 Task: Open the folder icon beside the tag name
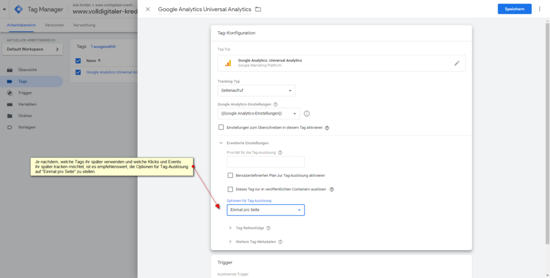click(258, 9)
